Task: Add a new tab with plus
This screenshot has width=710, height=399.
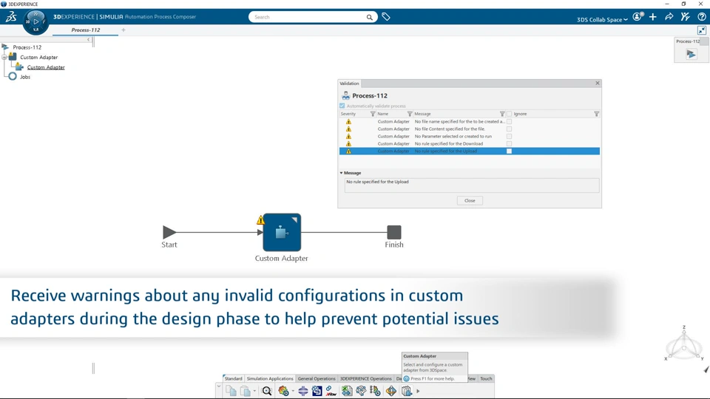Action: click(124, 30)
